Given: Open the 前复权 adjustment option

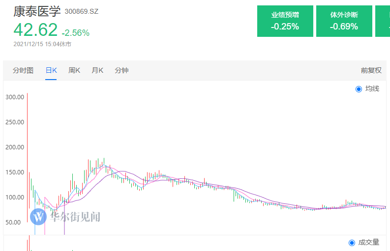Looking at the screenshot, I should tap(371, 70).
